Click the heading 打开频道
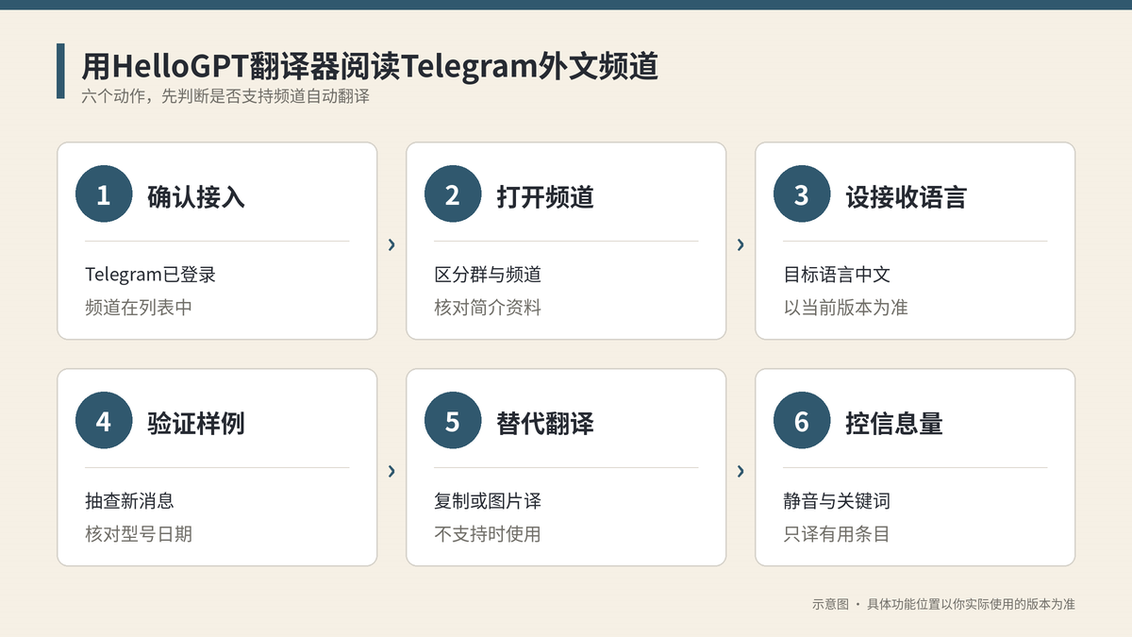This screenshot has width=1132, height=637. coord(545,196)
